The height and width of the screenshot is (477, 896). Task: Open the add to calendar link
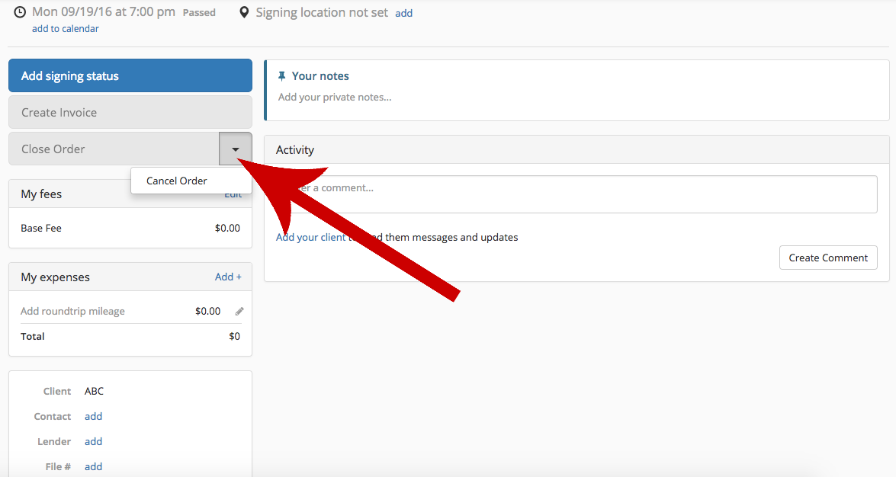click(65, 28)
